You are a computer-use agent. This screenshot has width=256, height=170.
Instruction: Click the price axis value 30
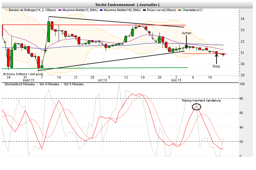243,64
